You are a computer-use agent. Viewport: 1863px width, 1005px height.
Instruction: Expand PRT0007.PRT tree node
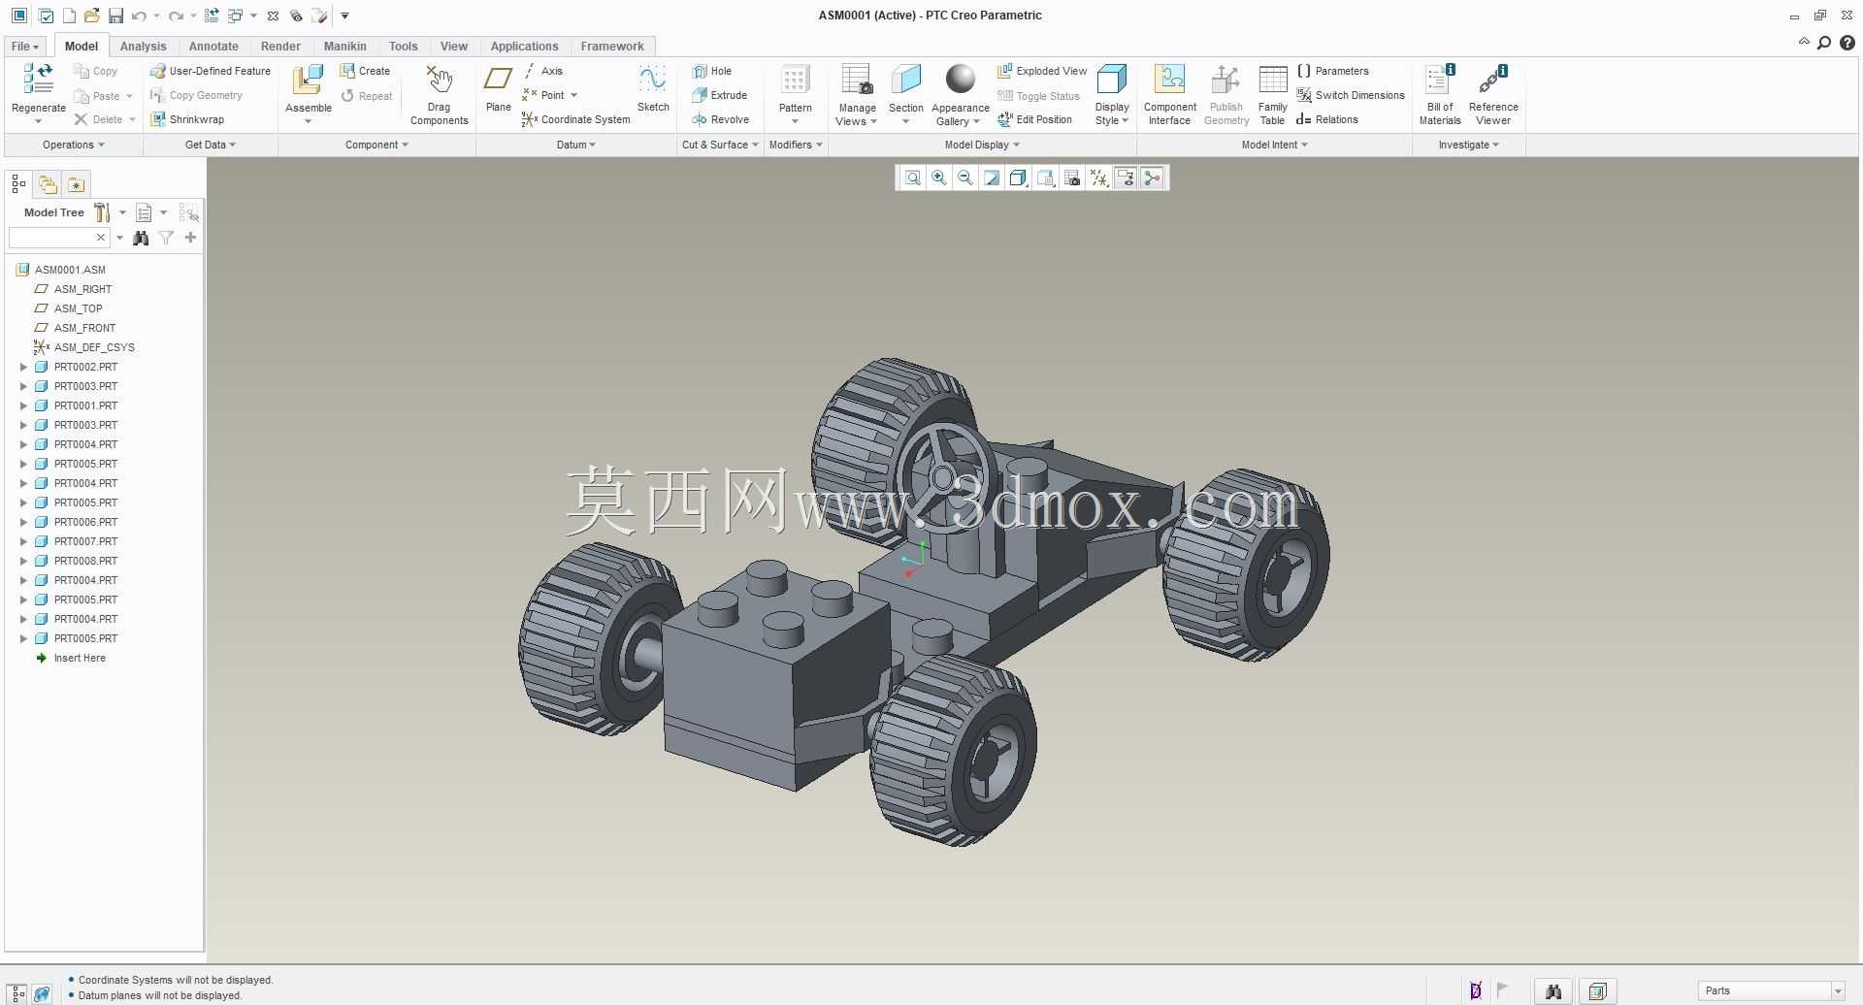click(23, 541)
